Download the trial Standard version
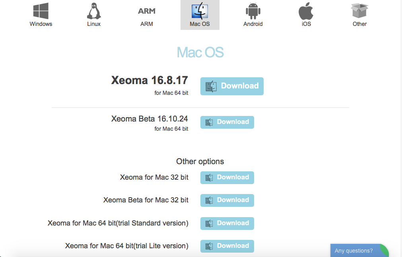 pos(227,224)
